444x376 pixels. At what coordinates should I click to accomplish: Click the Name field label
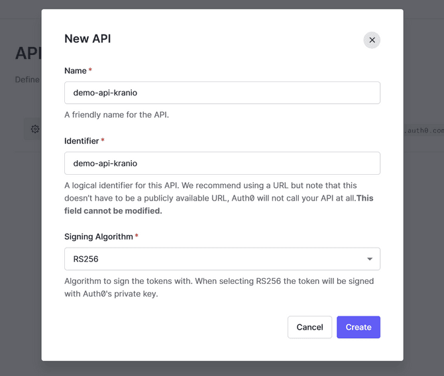click(76, 71)
